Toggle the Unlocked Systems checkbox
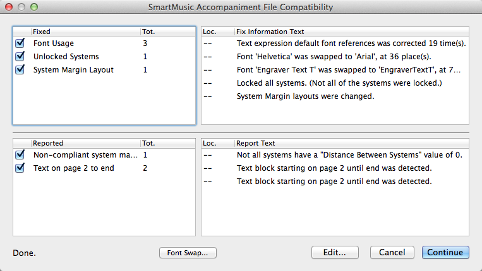 pos(20,57)
